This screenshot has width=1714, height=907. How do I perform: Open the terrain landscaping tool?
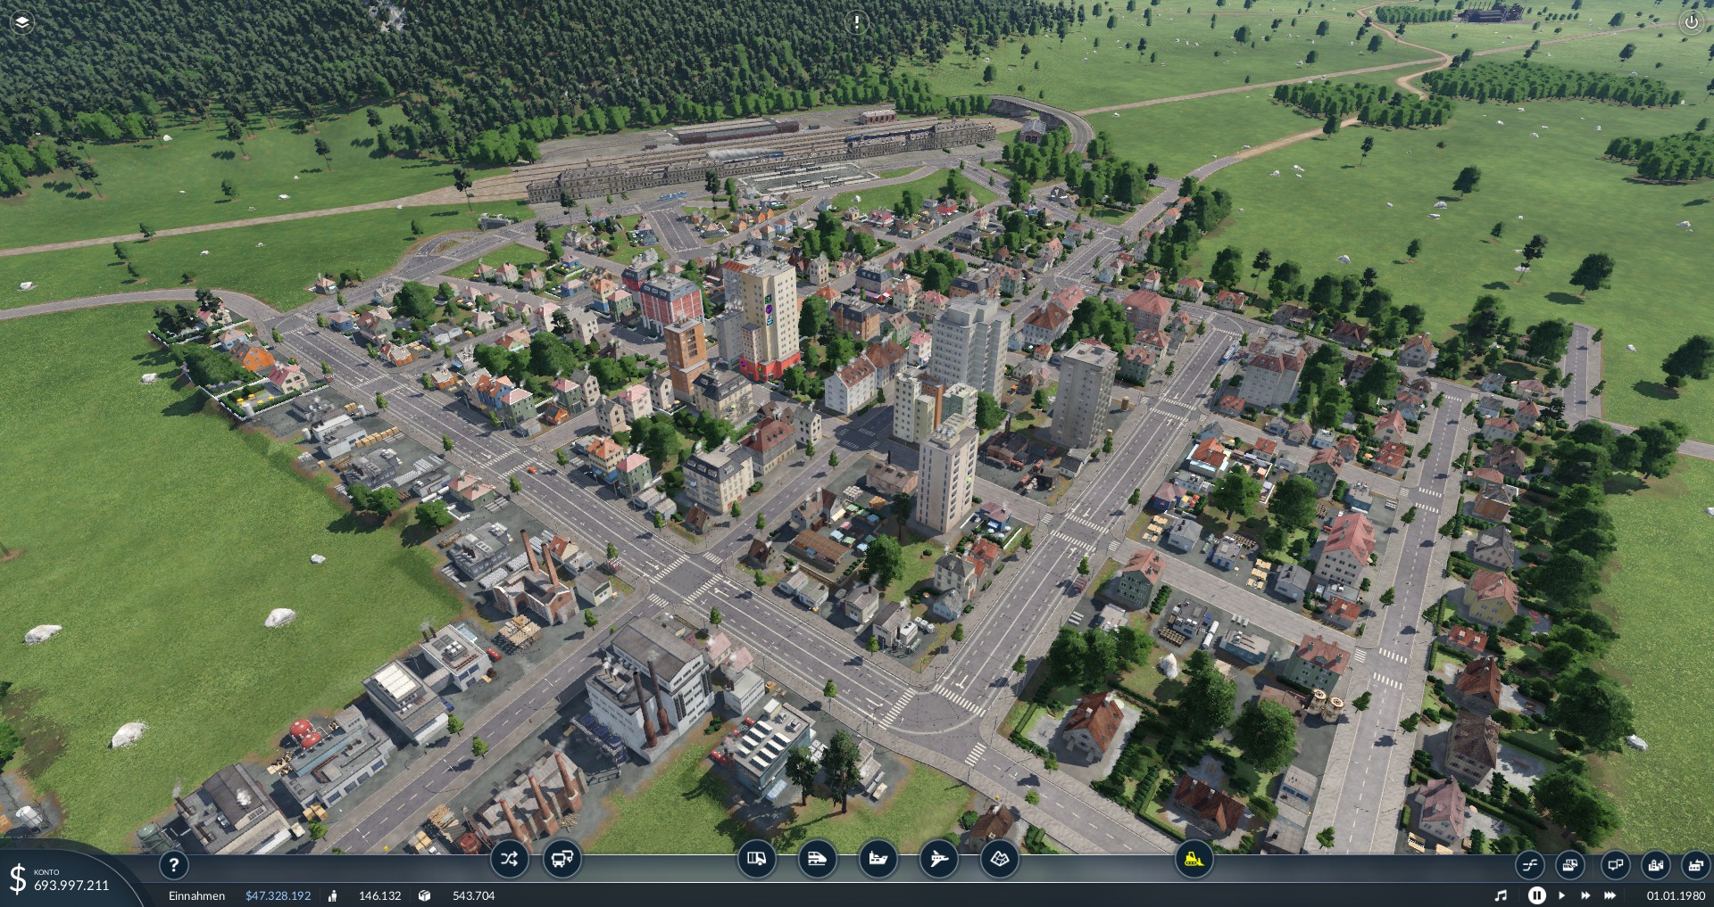pos(999,860)
